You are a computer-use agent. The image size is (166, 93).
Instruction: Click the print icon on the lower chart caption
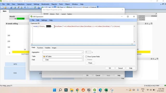click(x=151, y=59)
